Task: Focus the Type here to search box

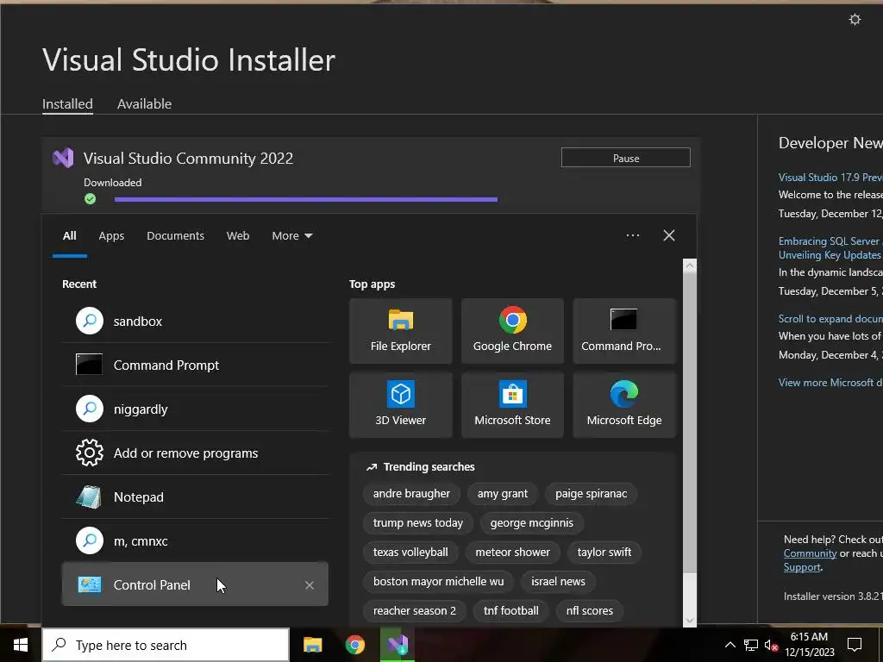Action: (x=166, y=645)
